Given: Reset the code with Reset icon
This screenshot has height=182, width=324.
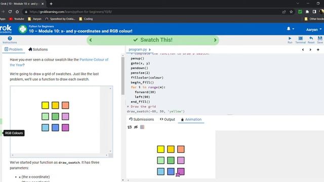Looking at the screenshot, I should tap(311, 40).
